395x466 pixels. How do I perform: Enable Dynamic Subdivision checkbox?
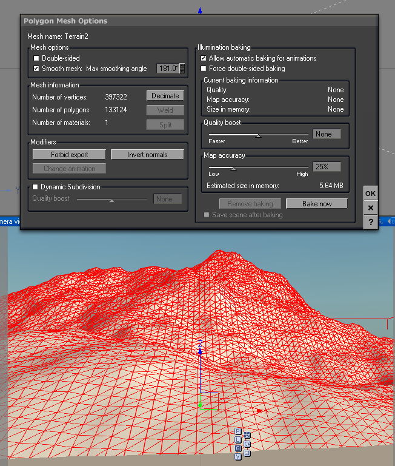pos(35,187)
